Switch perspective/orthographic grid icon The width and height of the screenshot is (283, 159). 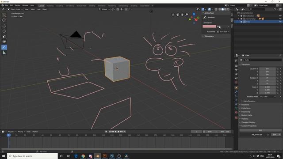click(x=173, y=15)
